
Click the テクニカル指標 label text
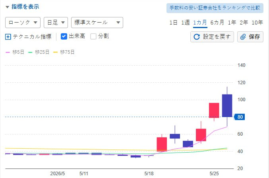[32, 37]
